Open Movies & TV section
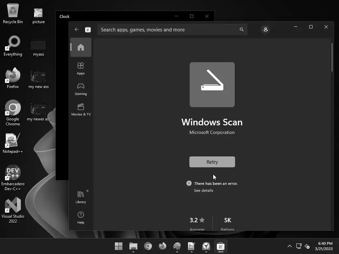339x254 pixels. (81, 110)
